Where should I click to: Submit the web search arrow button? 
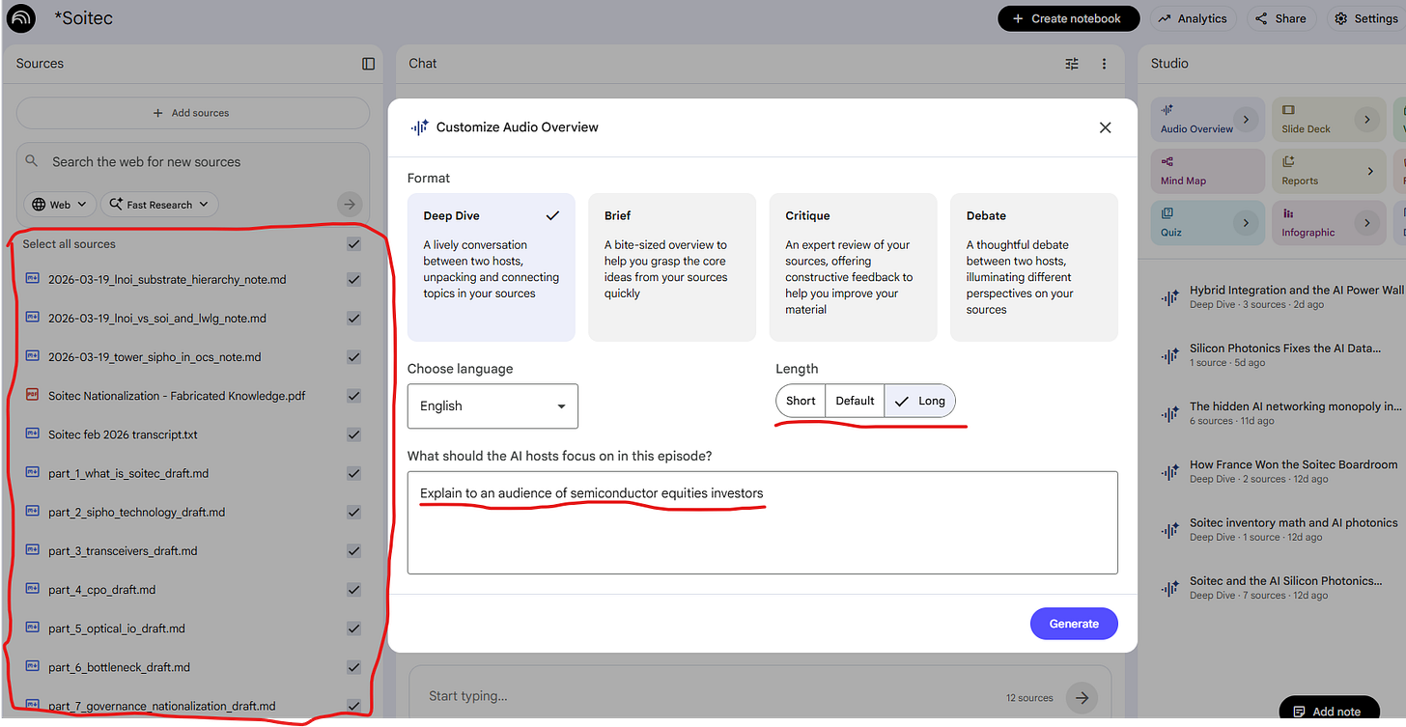350,204
